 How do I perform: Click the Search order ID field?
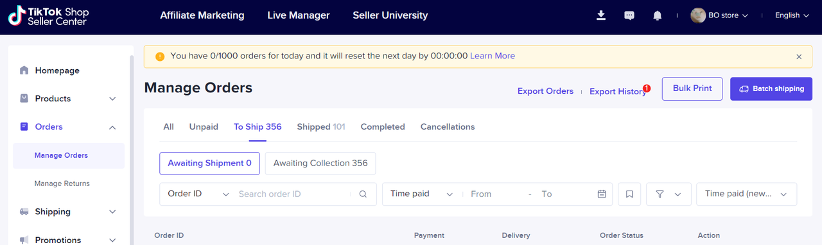(x=293, y=194)
